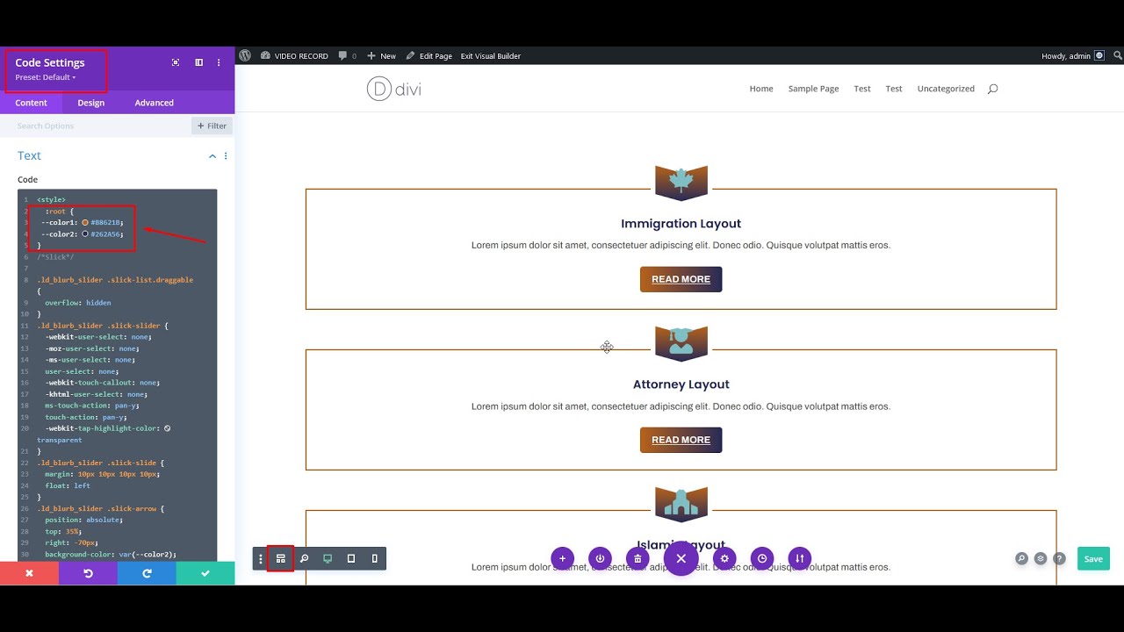This screenshot has width=1124, height=632.
Task: Click the zoom out view icon
Action: (304, 558)
